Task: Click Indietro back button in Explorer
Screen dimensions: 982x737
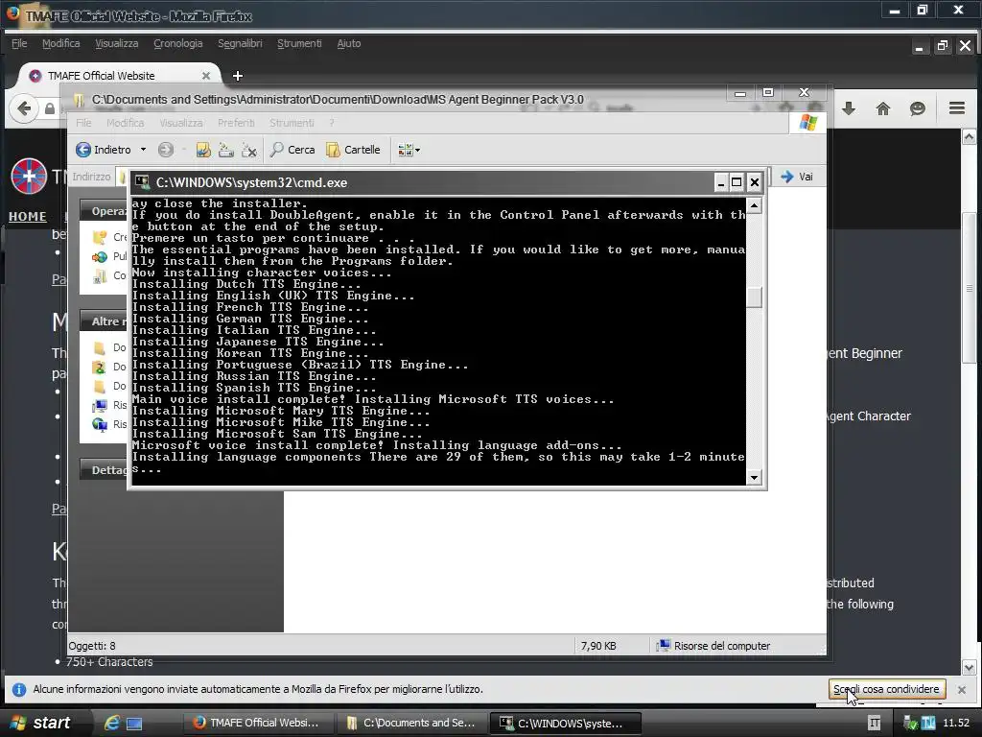Action: [104, 150]
